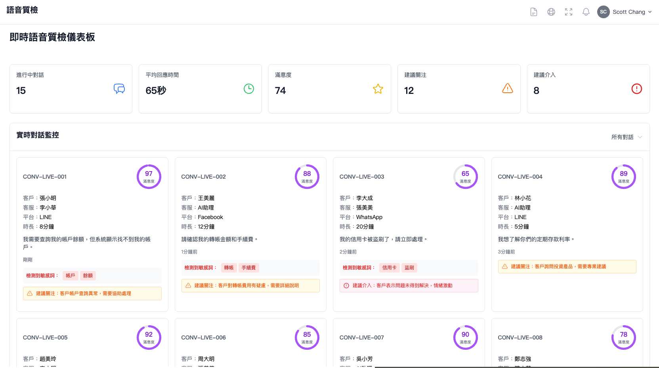Open conversation CONV-LIVE-001 card title
This screenshot has height=368, width=659.
(x=45, y=177)
